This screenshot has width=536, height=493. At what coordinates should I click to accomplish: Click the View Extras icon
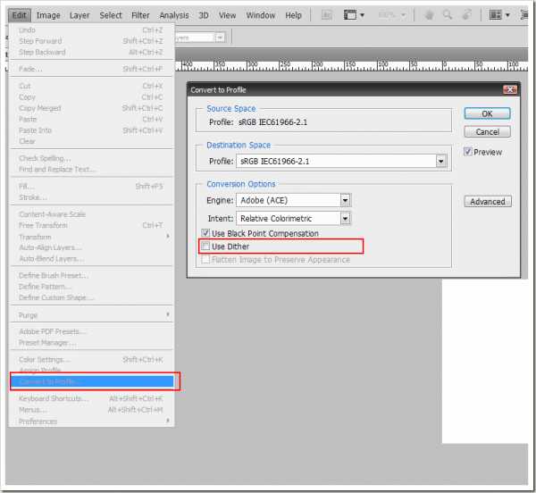tap(349, 15)
